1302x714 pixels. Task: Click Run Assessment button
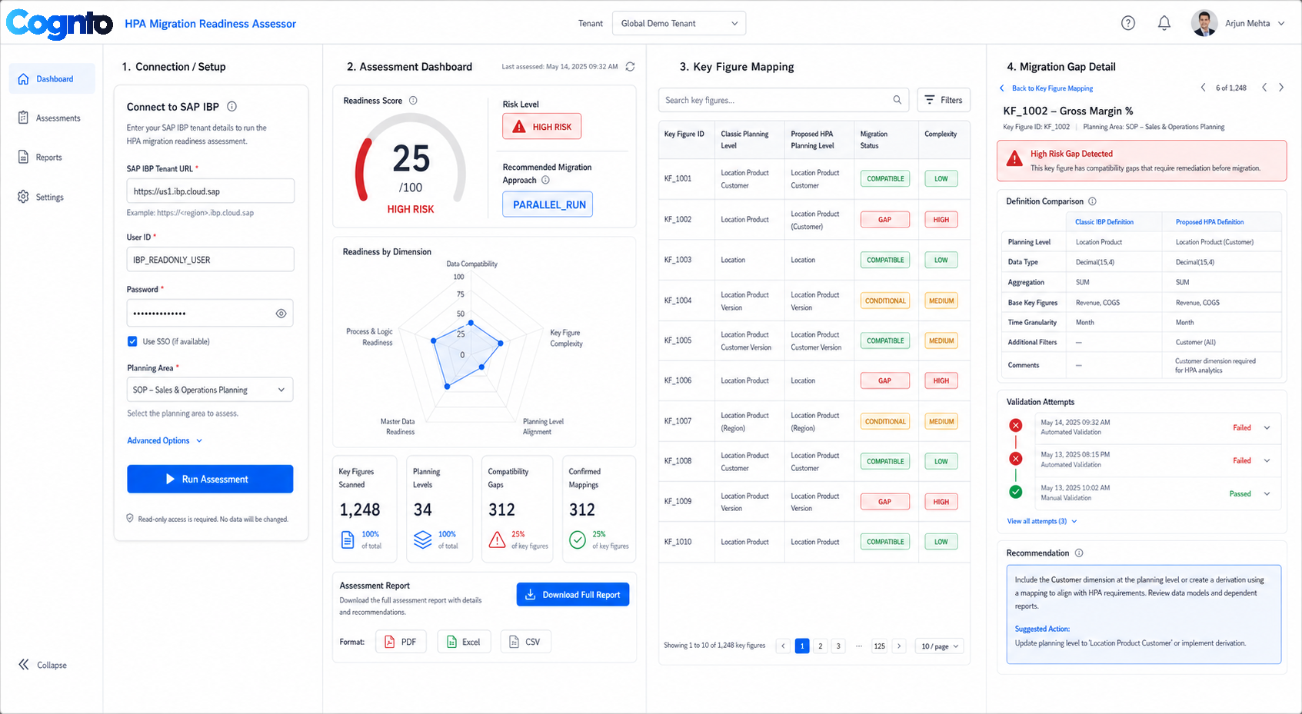210,479
